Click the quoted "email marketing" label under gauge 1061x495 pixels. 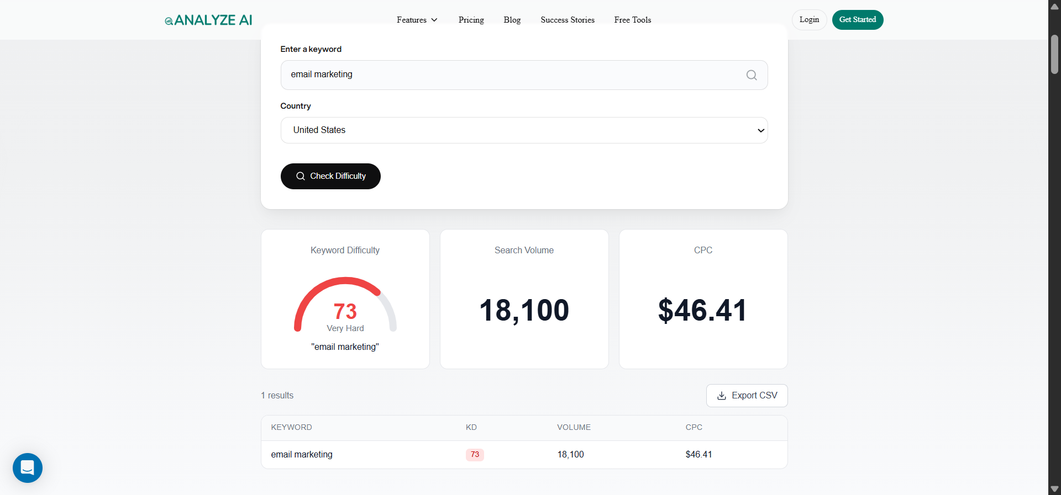345,347
